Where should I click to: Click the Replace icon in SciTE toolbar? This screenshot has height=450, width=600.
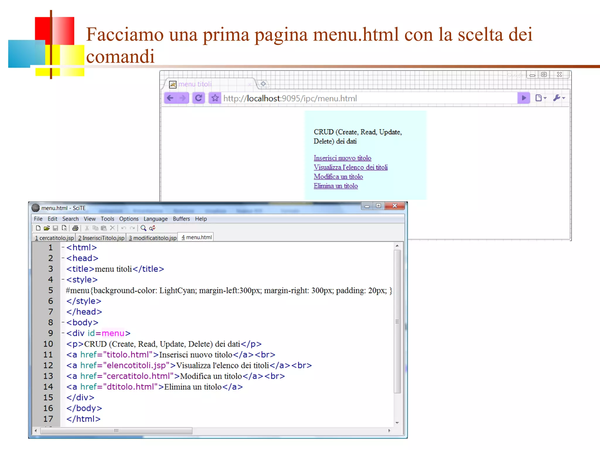[x=152, y=228]
